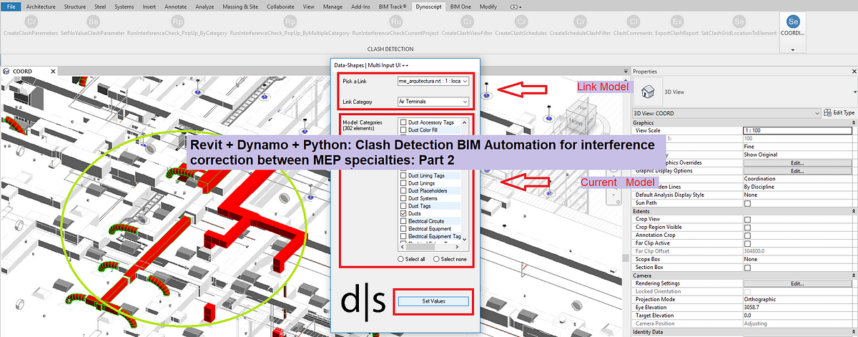
Task: Click the View Scale 1 : 100 field
Action: (797, 130)
